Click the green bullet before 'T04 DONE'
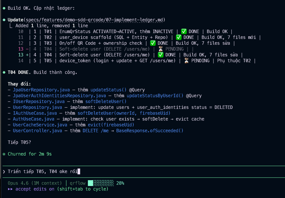Viewport: 285px width, 198px height. coord(4,73)
